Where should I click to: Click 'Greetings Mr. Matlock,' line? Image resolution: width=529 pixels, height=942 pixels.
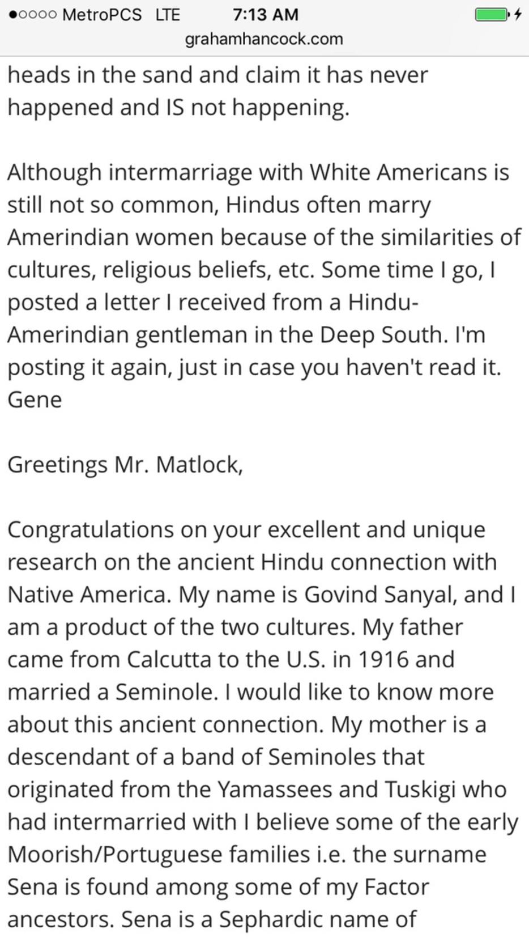point(125,465)
